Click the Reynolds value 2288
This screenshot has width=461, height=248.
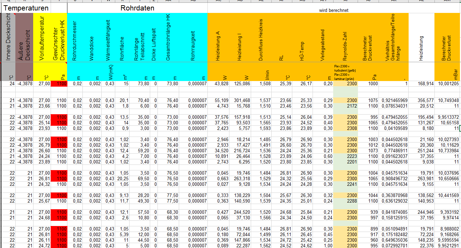point(345,201)
